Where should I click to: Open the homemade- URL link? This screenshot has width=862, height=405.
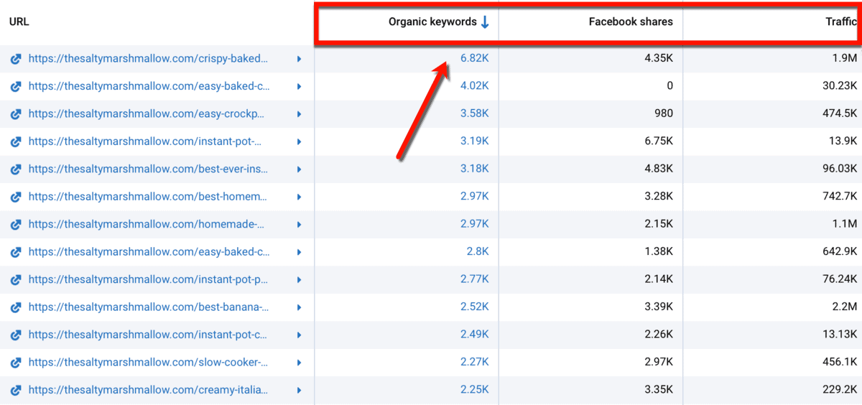[146, 224]
